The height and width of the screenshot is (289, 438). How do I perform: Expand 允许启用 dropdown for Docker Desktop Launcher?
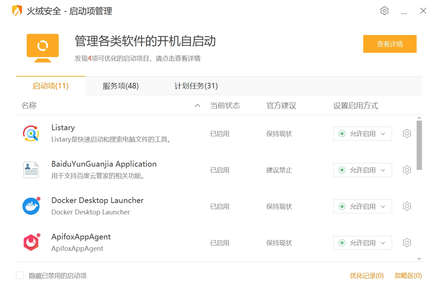click(363, 206)
